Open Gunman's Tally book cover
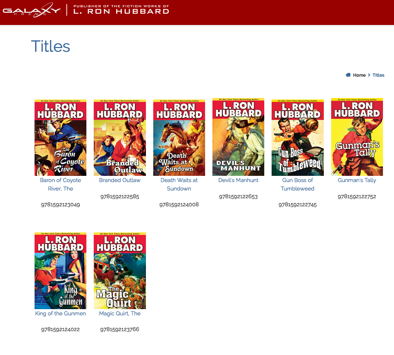This screenshot has height=355, width=394. point(357,137)
